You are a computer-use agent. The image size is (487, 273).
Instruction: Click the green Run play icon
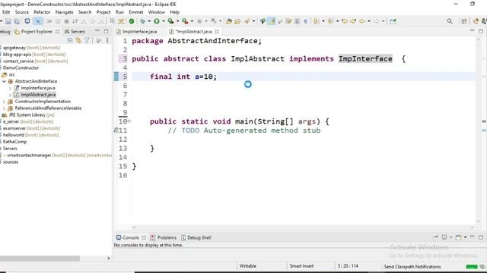point(157,21)
